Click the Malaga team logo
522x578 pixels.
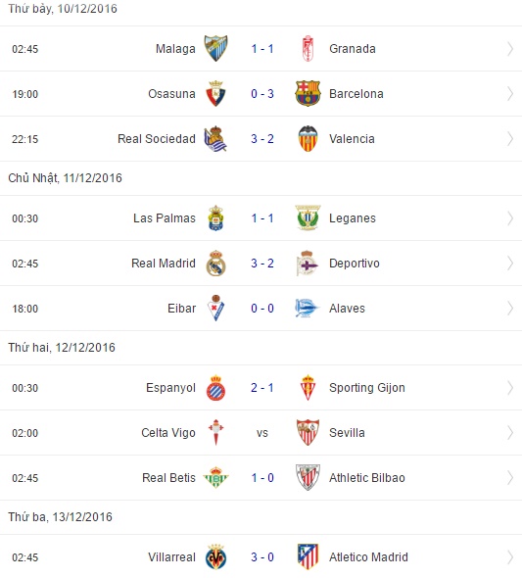pyautogui.click(x=215, y=48)
